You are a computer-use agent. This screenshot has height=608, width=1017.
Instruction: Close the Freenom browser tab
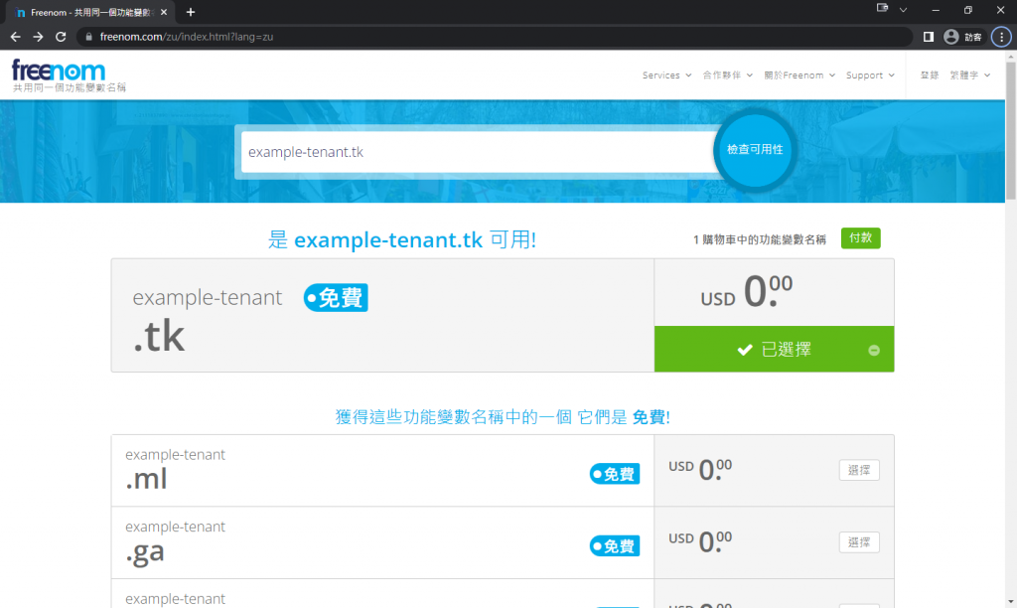click(164, 12)
